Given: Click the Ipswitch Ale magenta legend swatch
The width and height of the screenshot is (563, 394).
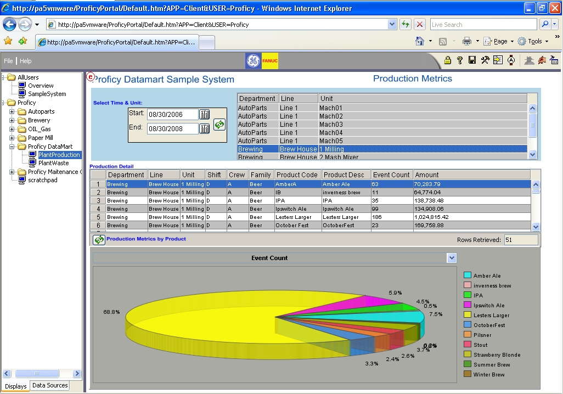Looking at the screenshot, I should pos(467,305).
